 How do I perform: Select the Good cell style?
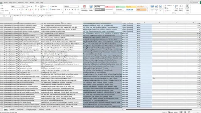(x=120, y=7)
